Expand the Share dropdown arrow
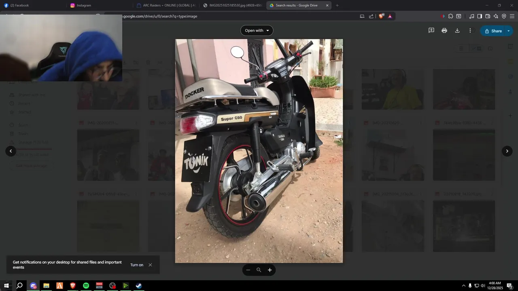This screenshot has height=291, width=518. click(x=509, y=31)
